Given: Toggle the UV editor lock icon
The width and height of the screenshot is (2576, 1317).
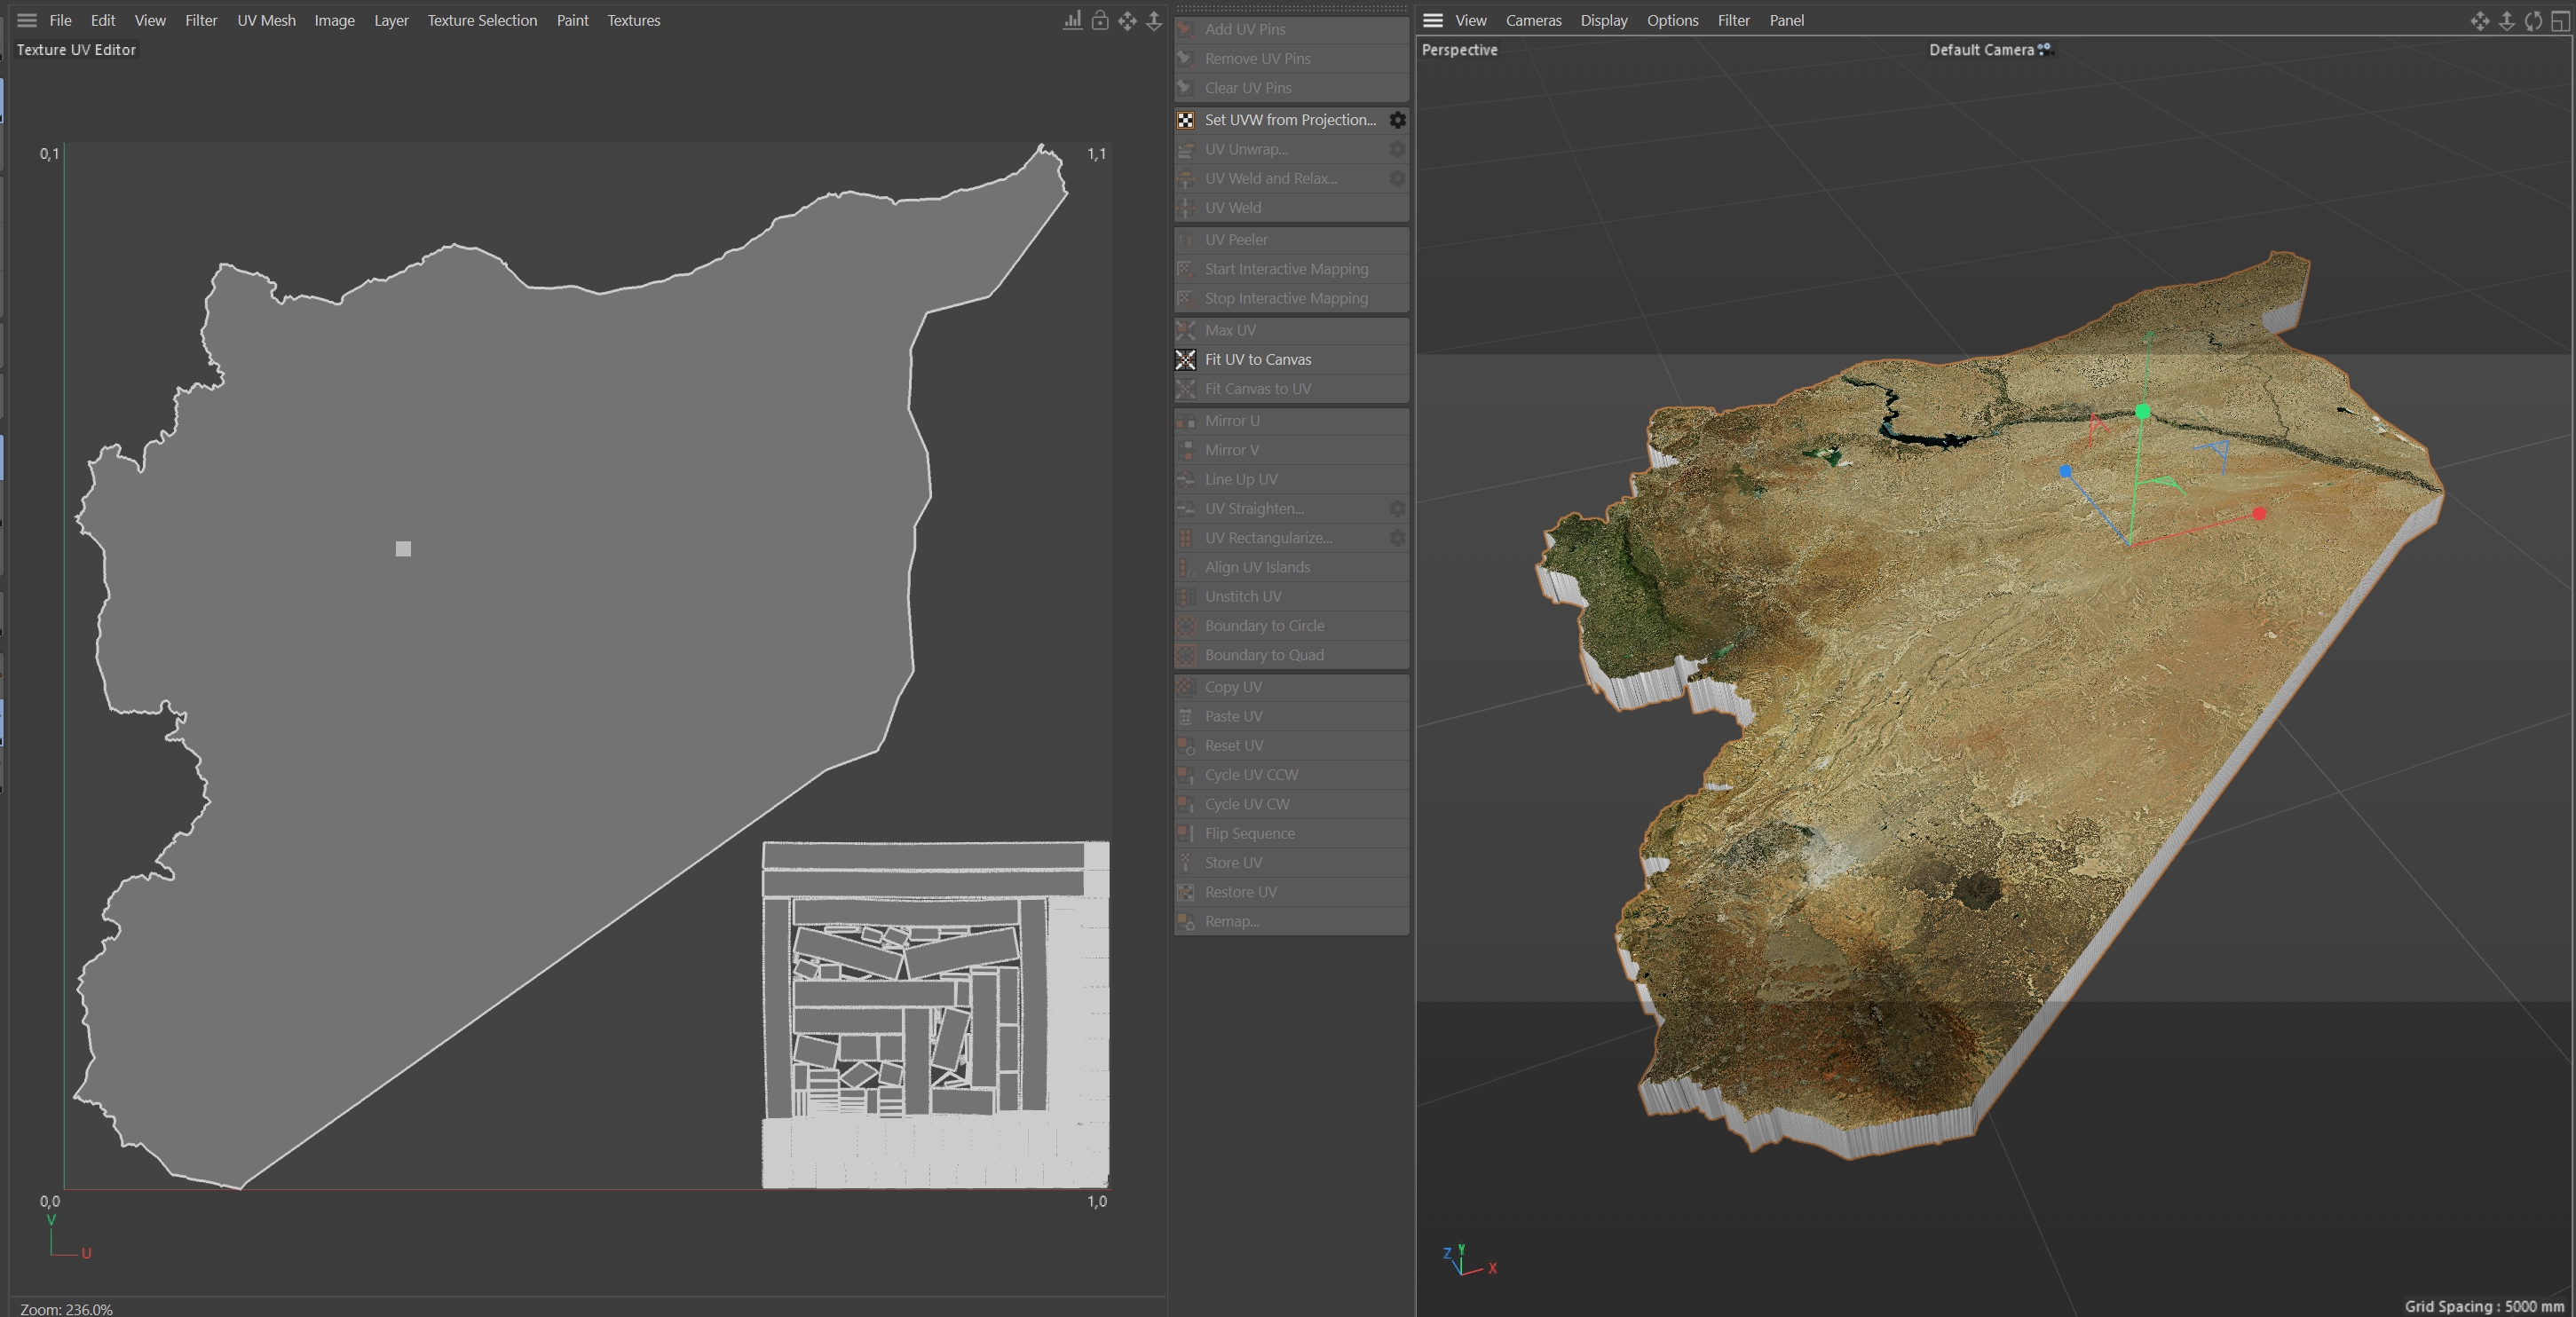Looking at the screenshot, I should click(1100, 21).
